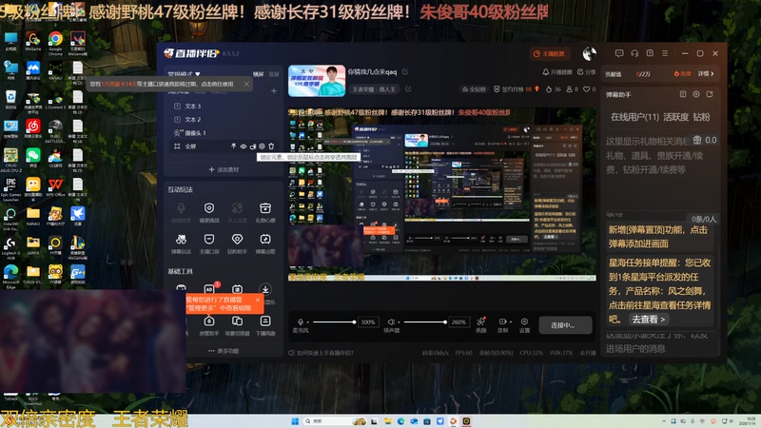Image resolution: width=761 pixels, height=428 pixels.
Task: Delete the 全屏 source with trash icon
Action: tap(271, 146)
